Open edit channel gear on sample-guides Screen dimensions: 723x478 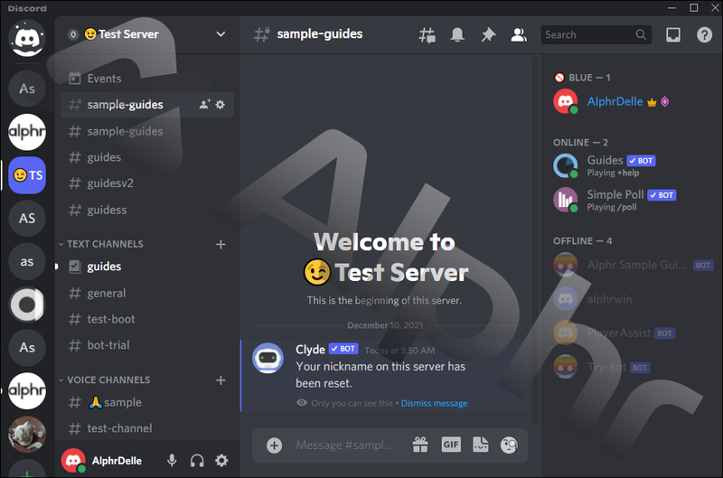click(x=221, y=105)
